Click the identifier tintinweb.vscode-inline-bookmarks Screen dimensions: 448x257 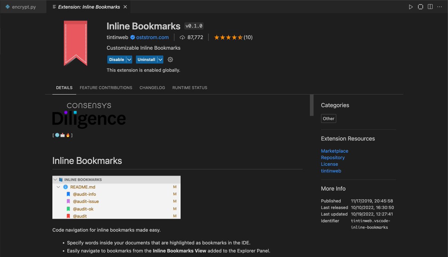coord(370,224)
